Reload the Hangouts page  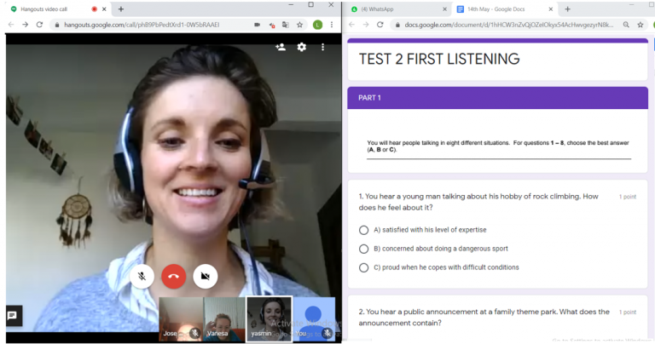pos(39,25)
